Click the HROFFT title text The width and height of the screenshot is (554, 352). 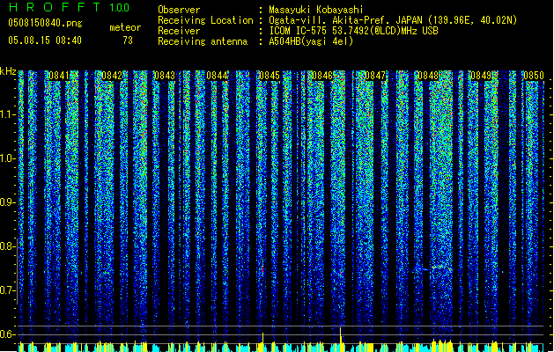tap(55, 7)
